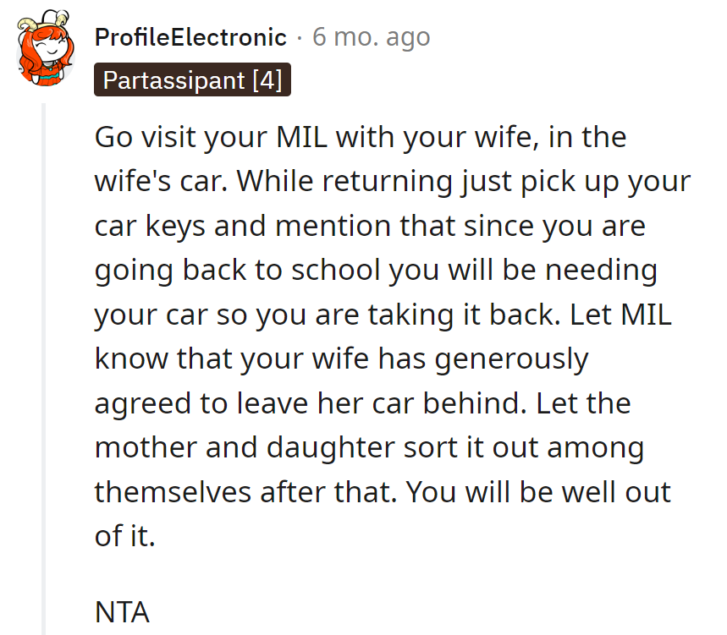Screen dimensions: 727x635
Task: Select the line 'Go visit your MIL with your wife'
Action: [361, 138]
